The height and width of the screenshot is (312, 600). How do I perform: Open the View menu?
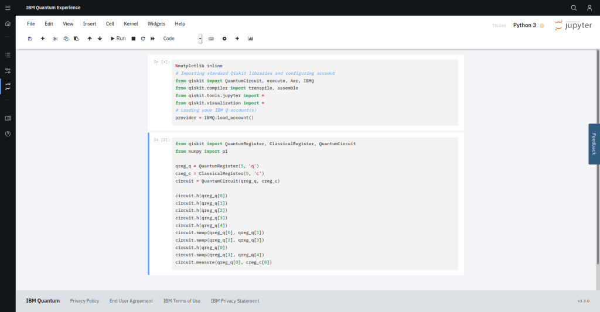(x=68, y=23)
